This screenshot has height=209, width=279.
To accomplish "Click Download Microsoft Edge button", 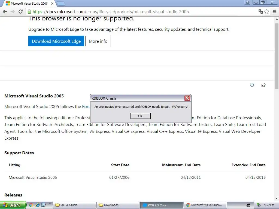I will point(56,41).
